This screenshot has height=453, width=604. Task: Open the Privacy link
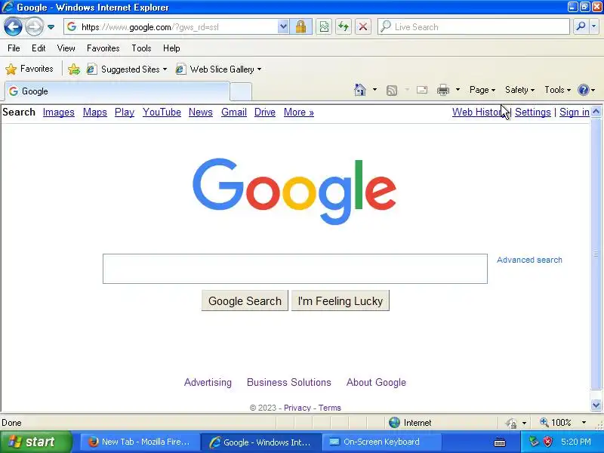tap(297, 408)
